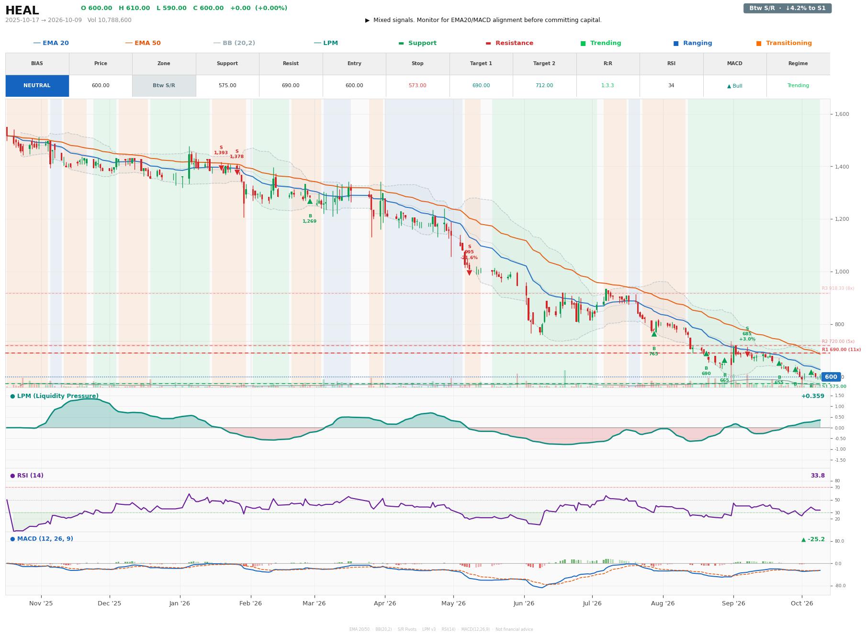
Task: Click the green triangle beside -25.2 MACD value
Action: coord(803,539)
